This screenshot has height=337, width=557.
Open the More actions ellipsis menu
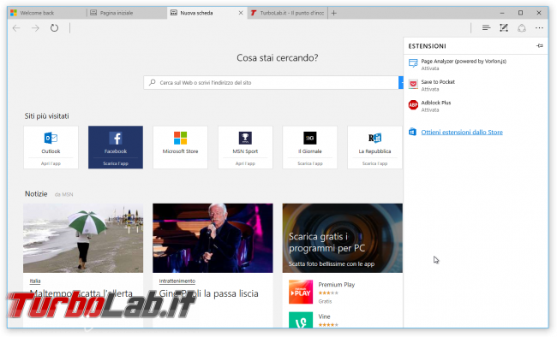539,27
